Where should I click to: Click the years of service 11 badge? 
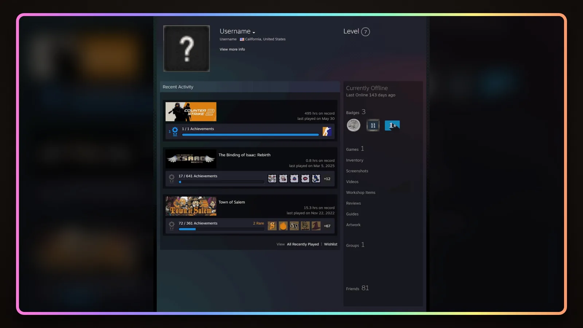click(x=373, y=125)
